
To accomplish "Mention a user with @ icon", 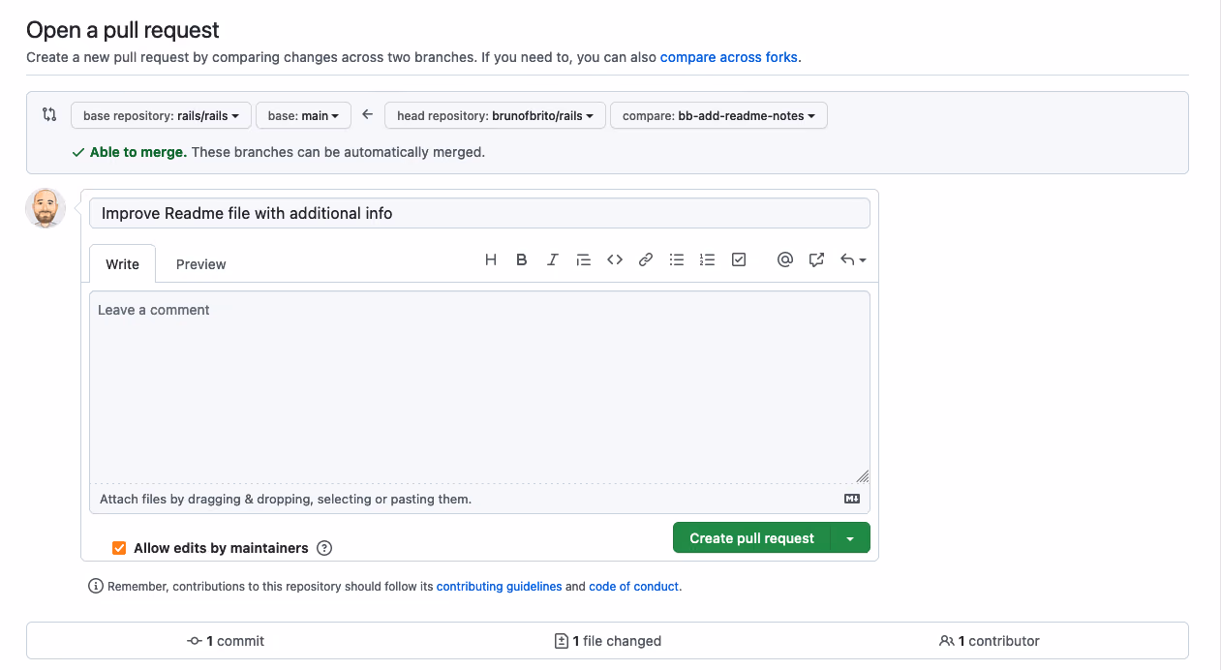I will coord(785,259).
